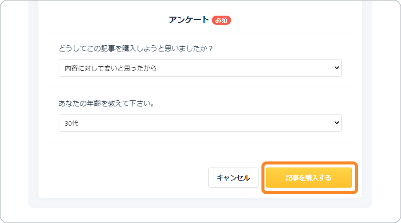Select the 30代 value in age field
The image size is (401, 223).
pyautogui.click(x=71, y=123)
